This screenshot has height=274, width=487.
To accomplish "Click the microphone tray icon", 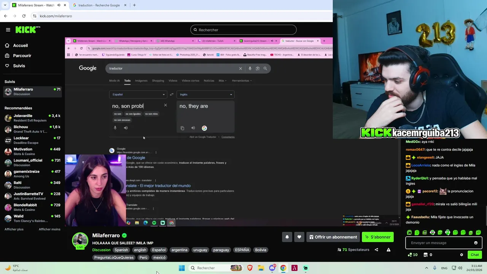I will 434,268.
